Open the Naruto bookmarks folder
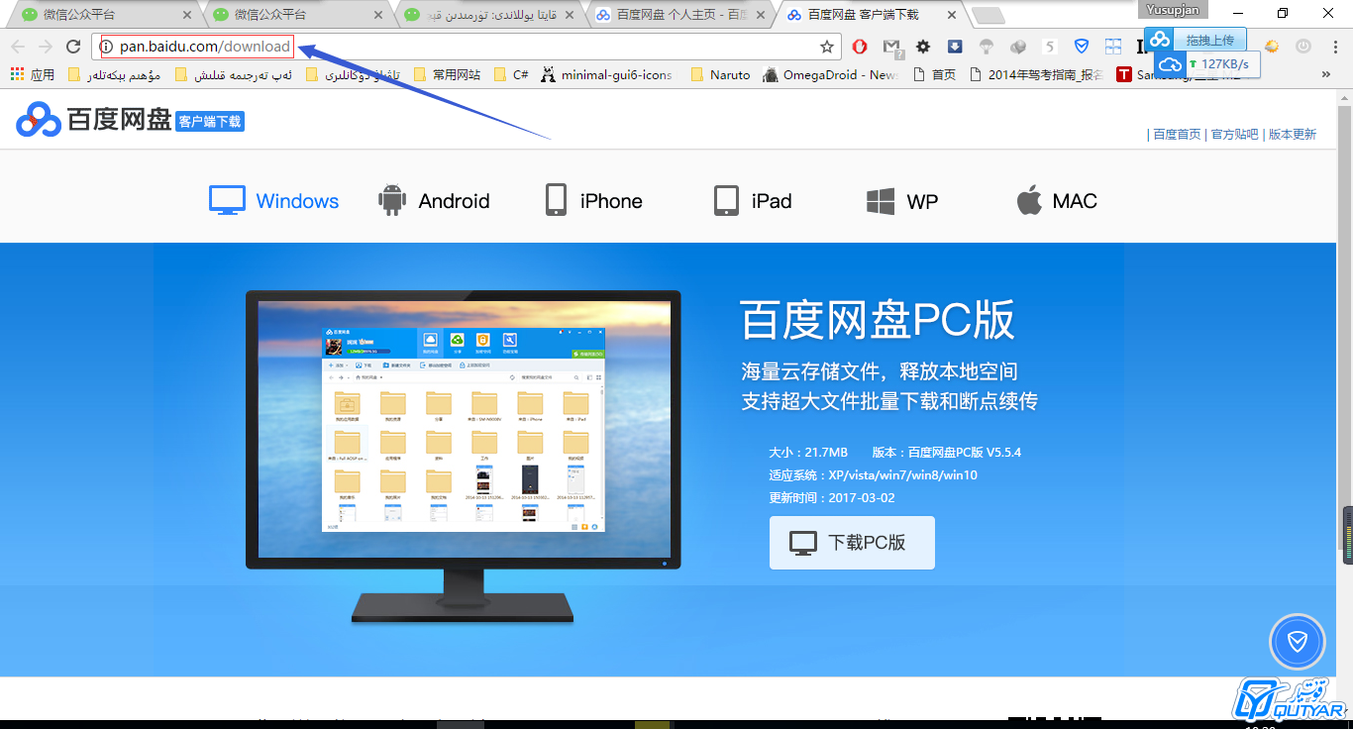The height and width of the screenshot is (729, 1353). point(720,74)
